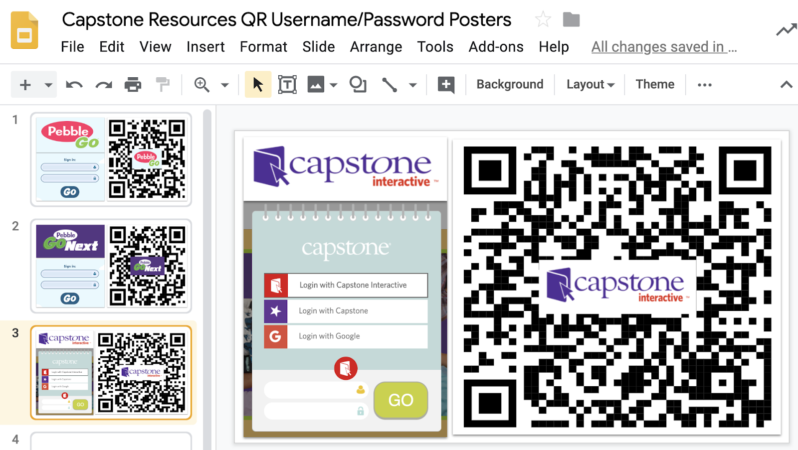Insert a text box
Screen dimensions: 798x450
click(287, 84)
